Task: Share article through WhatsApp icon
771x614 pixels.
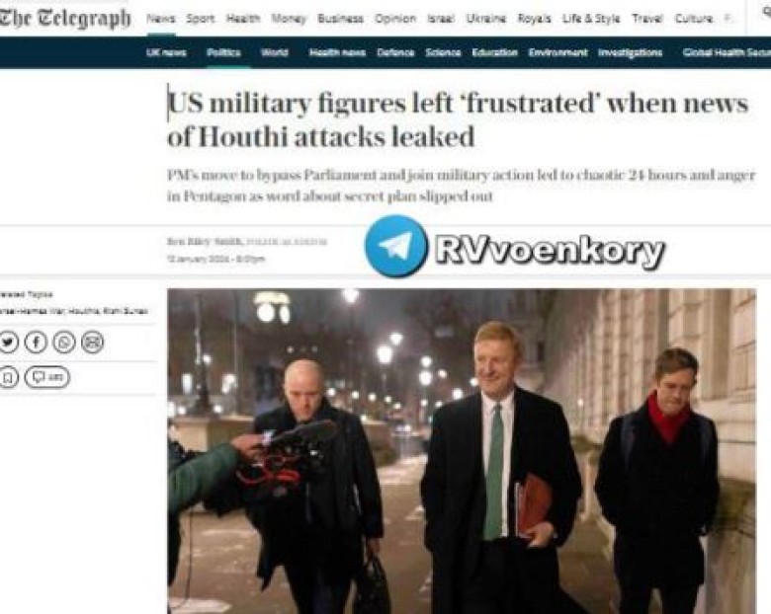Action: pos(64,343)
